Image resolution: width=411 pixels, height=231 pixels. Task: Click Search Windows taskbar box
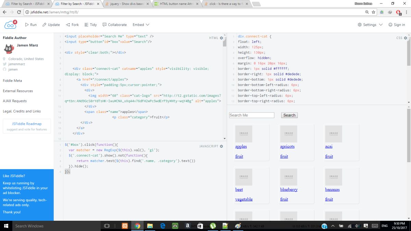click(57, 226)
